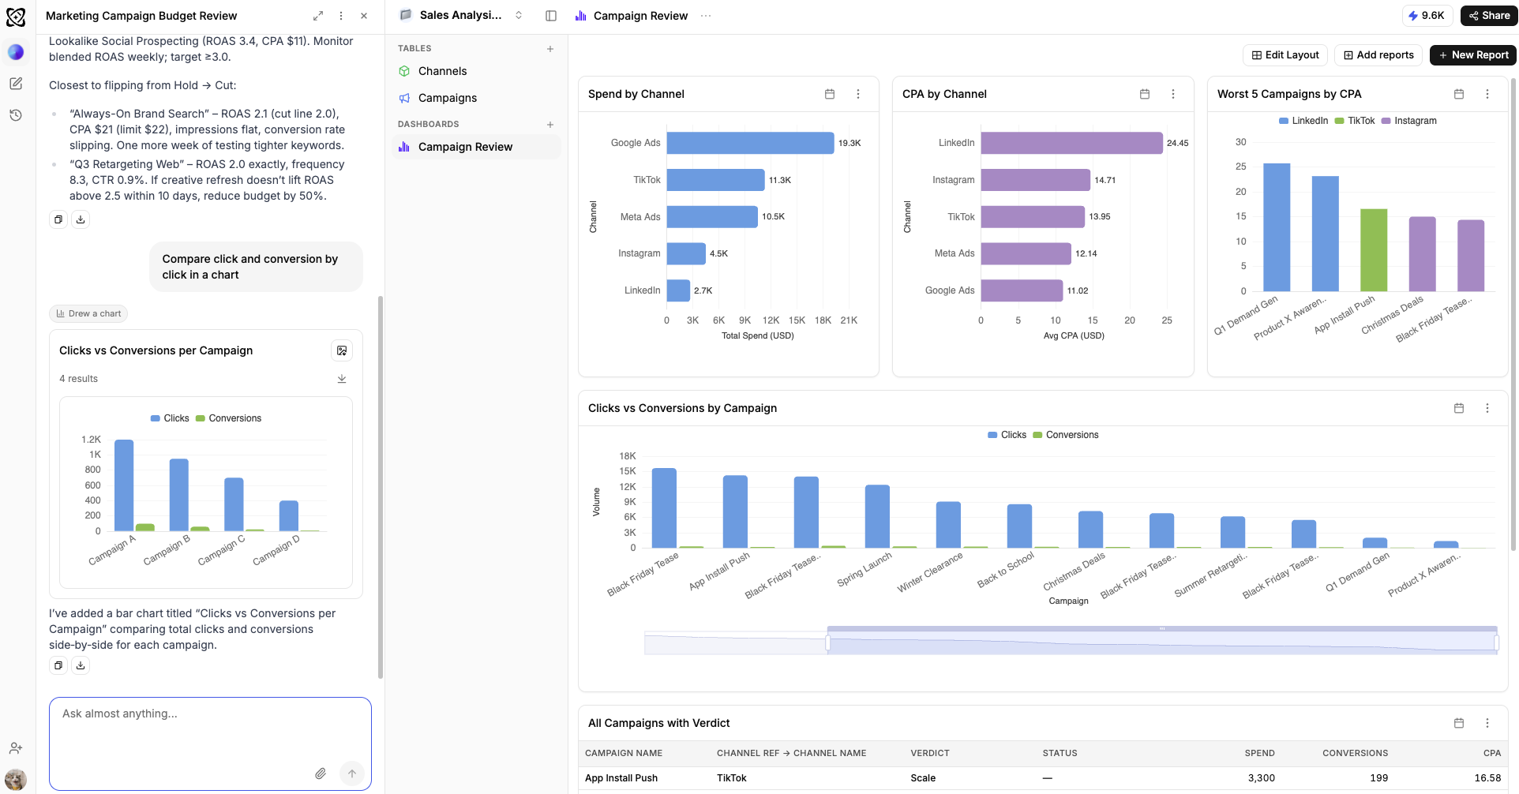Image resolution: width=1519 pixels, height=794 pixels.
Task: Open the 9.6K credits indicator
Action: (1426, 16)
